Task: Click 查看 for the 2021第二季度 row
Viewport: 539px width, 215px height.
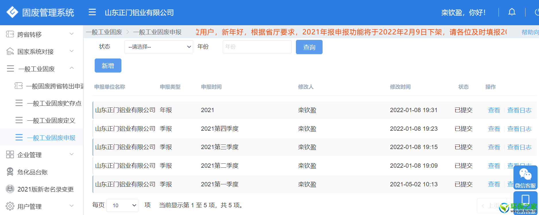Action: [494, 166]
